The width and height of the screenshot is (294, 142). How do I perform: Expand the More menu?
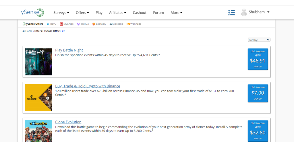[x=176, y=13]
